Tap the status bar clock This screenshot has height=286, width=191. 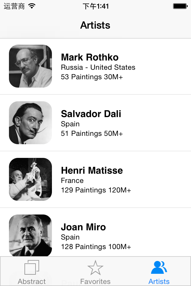pyautogui.click(x=95, y=6)
